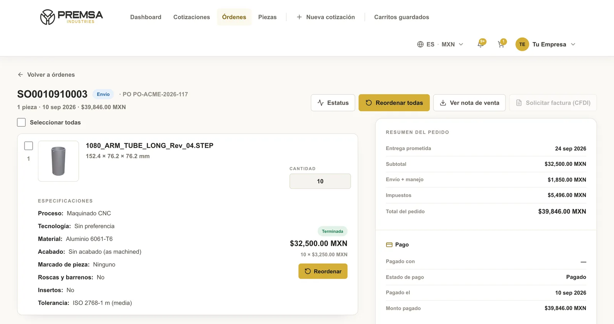
Task: Click the plus icon for Nueva cotización
Action: coord(299,17)
